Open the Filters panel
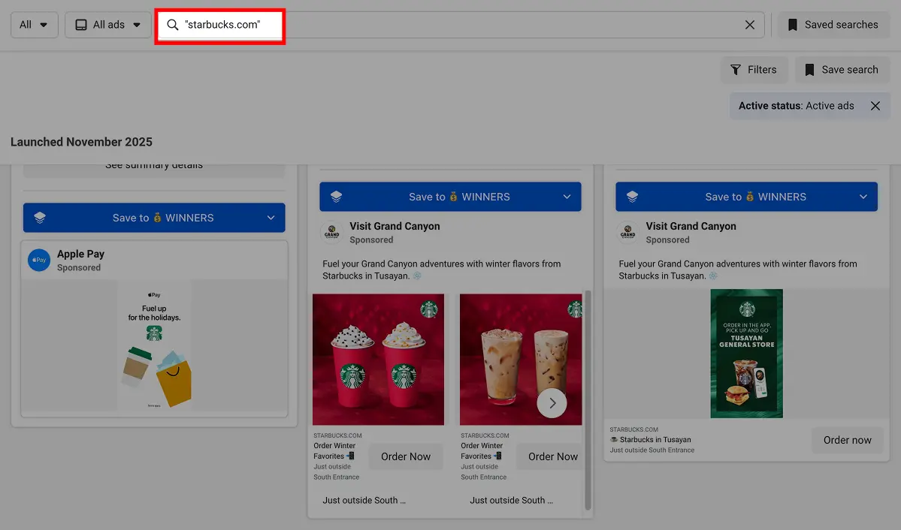Image resolution: width=901 pixels, height=530 pixels. [x=754, y=70]
